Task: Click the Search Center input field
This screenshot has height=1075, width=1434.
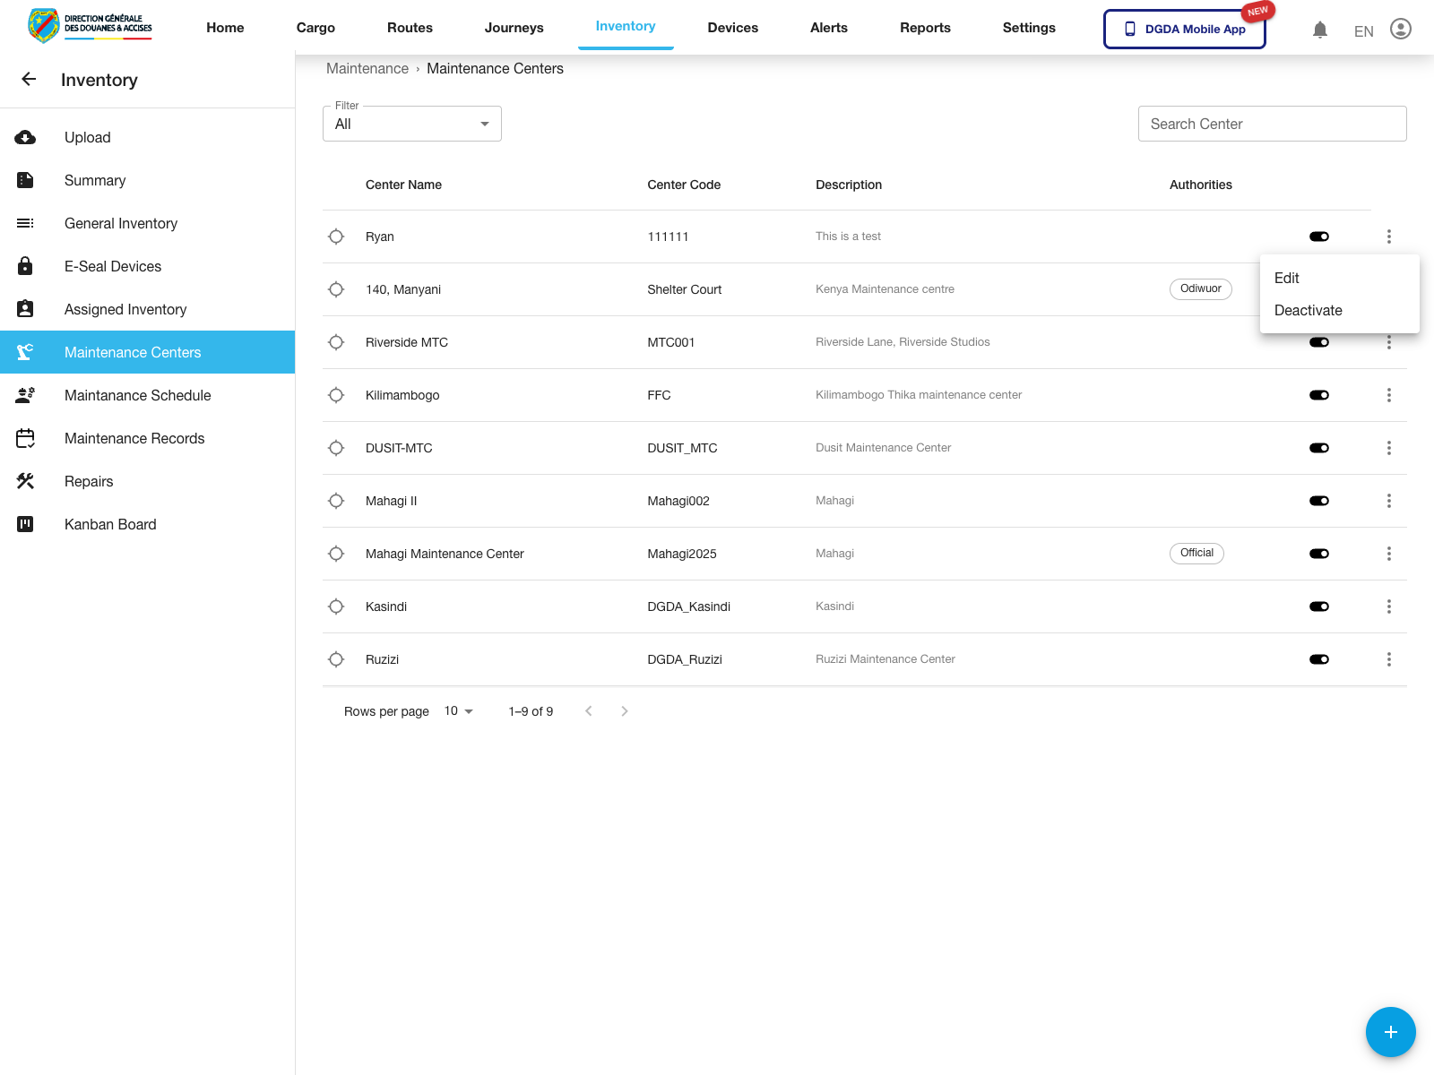Action: (x=1272, y=125)
